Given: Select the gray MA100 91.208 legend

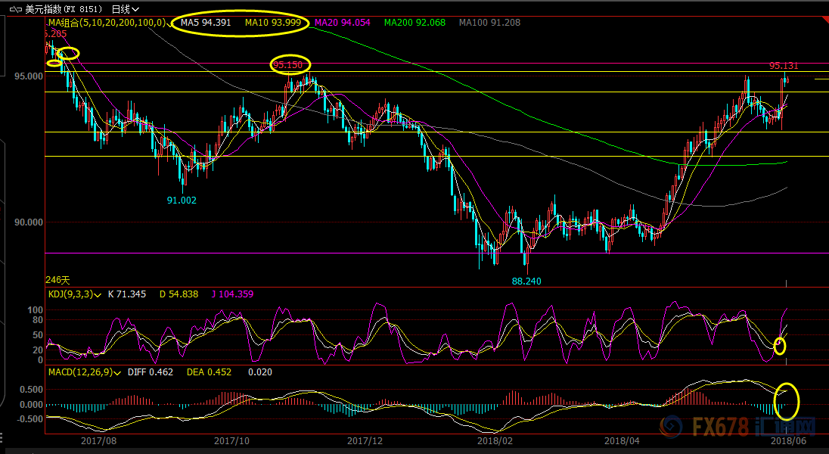Looking at the screenshot, I should (x=489, y=23).
